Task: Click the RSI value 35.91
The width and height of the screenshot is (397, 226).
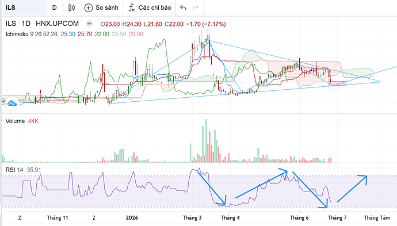Action: click(34, 170)
